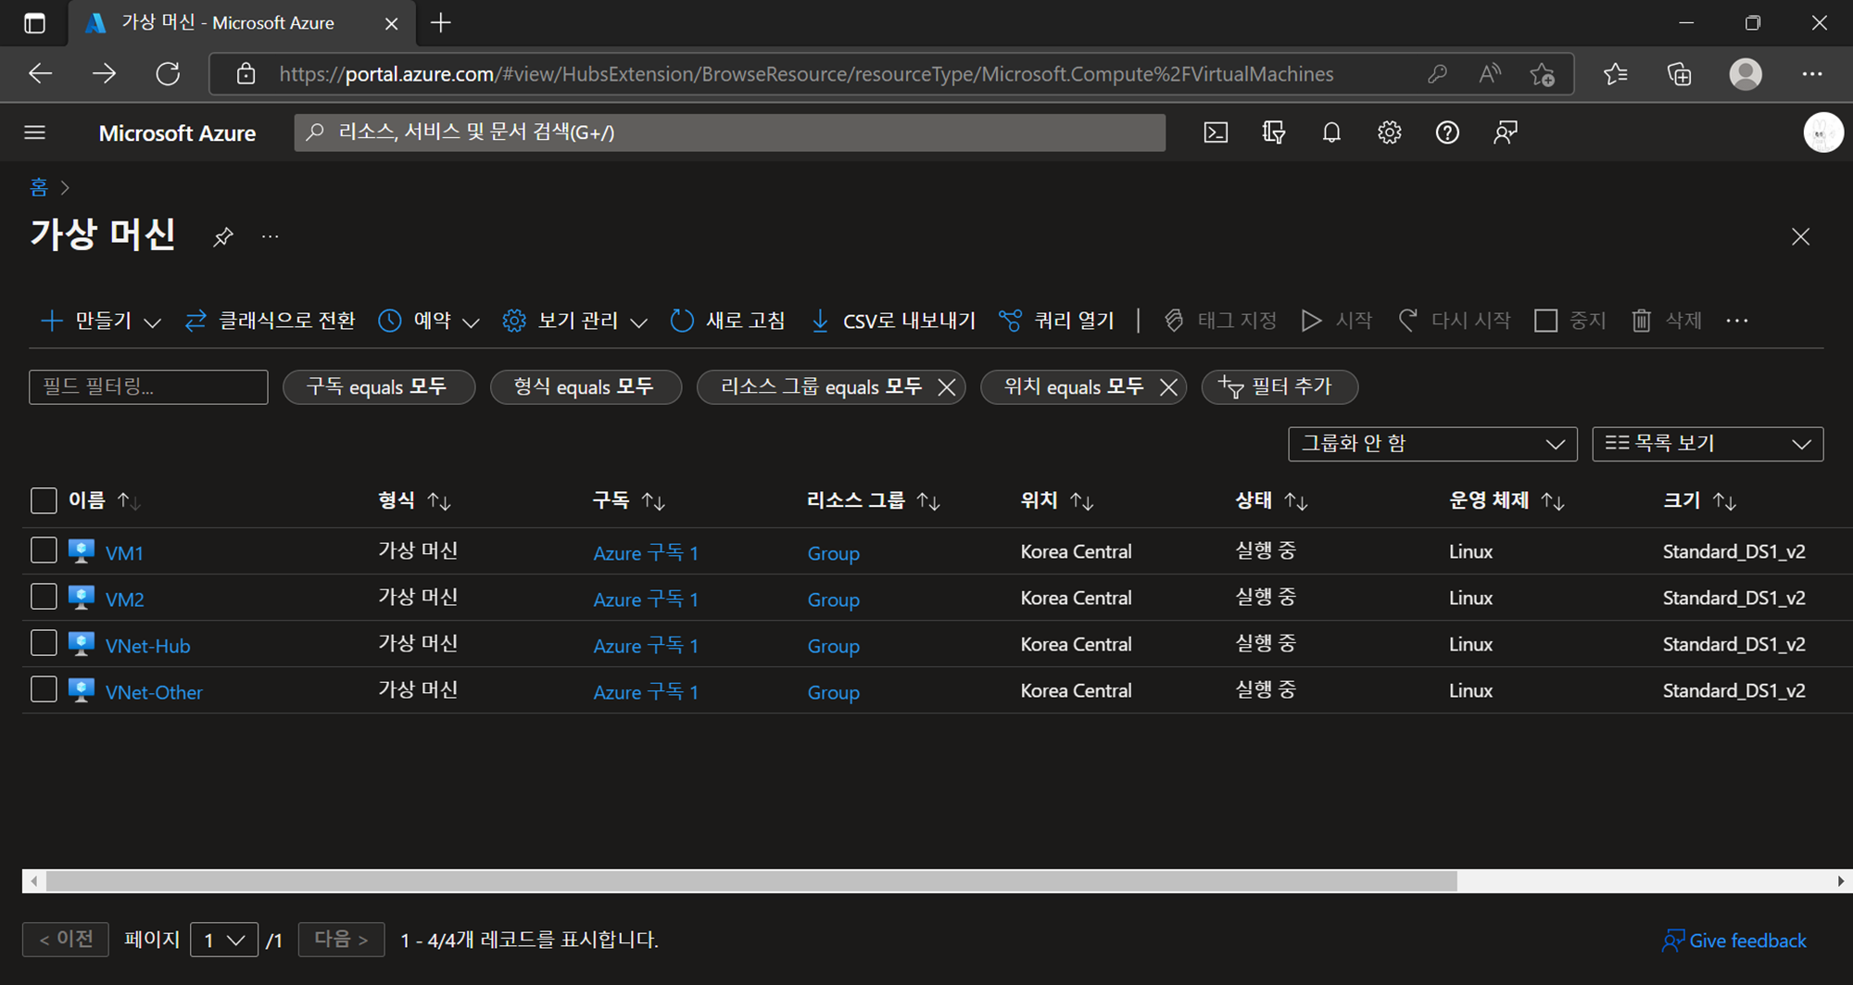Open the VM1 link
1853x985 pixels.
(124, 553)
